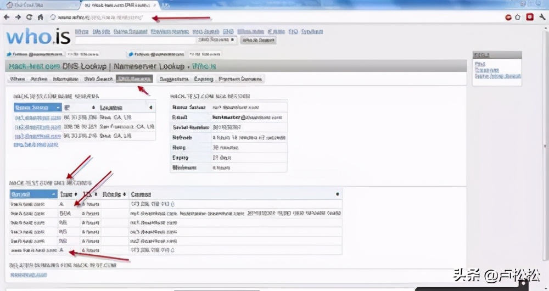Sort DNS records by the Content column
Viewport: 549px width, 291px height.
(235, 194)
